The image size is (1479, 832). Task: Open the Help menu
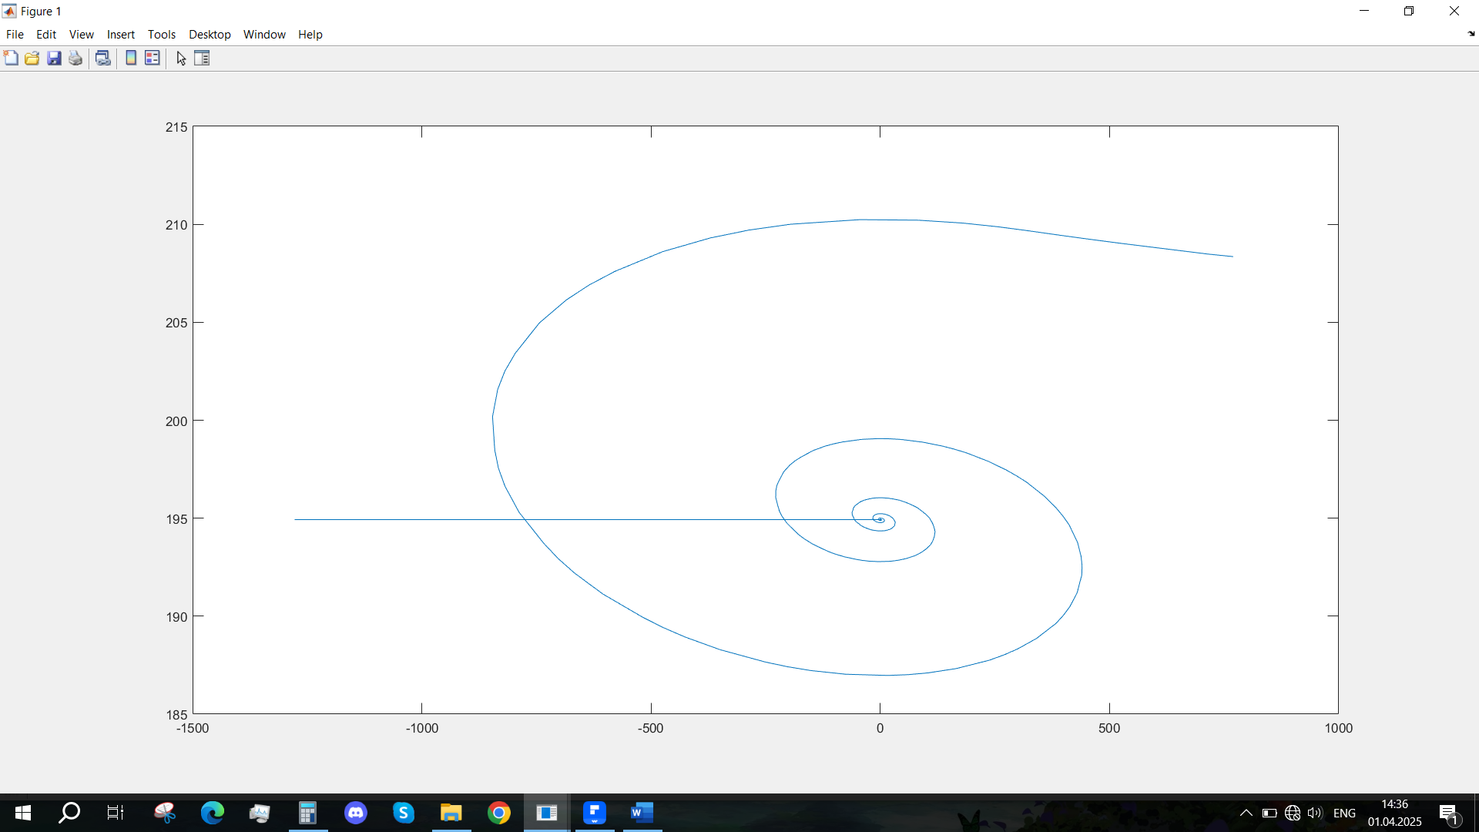tap(310, 34)
